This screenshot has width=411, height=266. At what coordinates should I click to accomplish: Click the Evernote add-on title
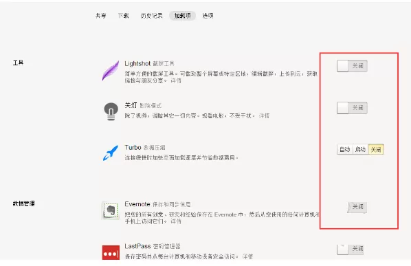point(137,204)
